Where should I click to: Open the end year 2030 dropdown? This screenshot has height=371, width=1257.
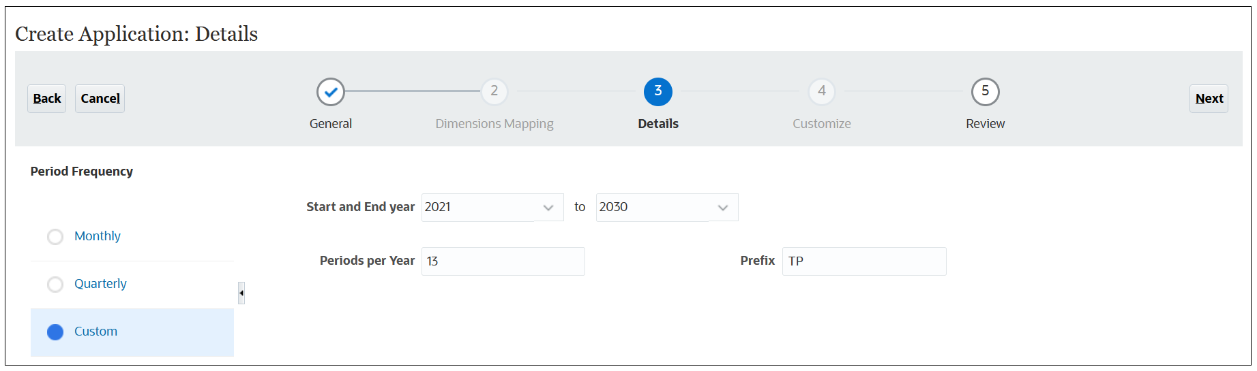722,208
